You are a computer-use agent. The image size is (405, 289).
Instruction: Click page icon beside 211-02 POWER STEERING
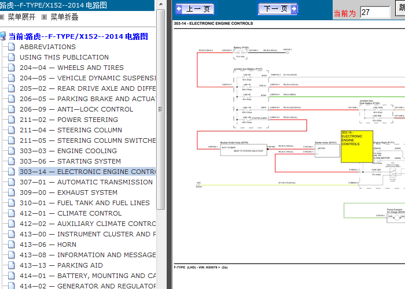(12, 120)
